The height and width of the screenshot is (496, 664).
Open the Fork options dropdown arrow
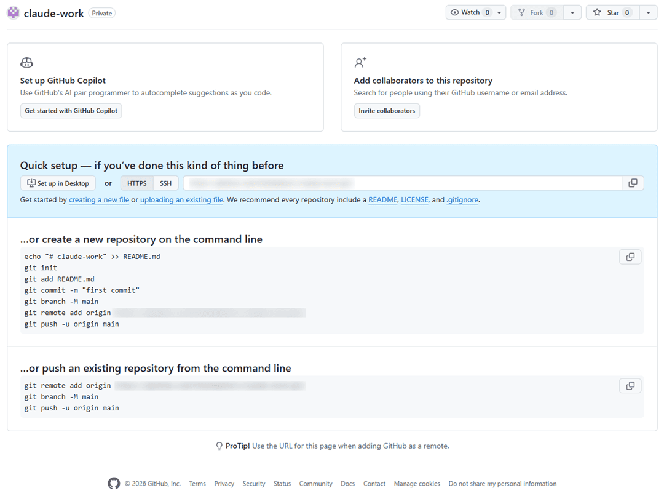572,12
